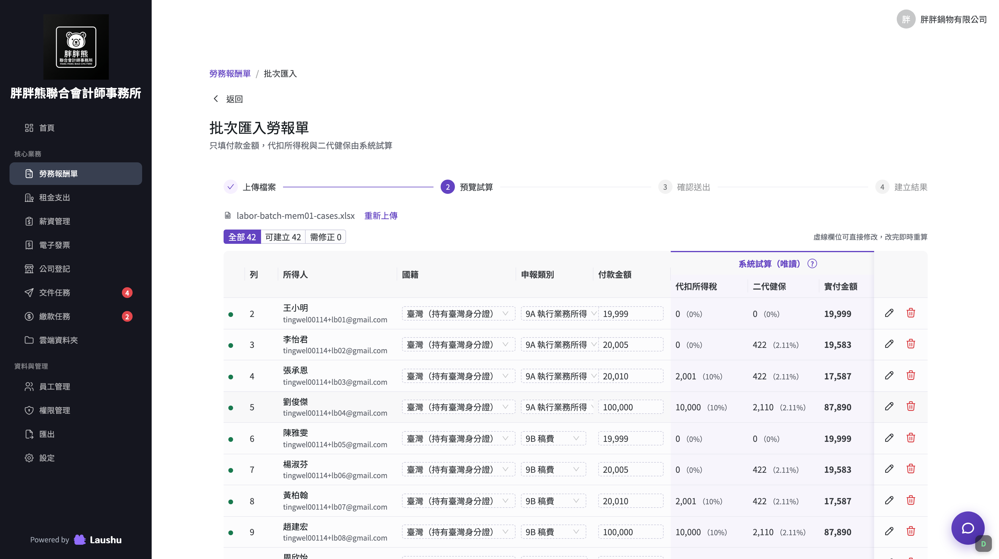
Task: Open 繳款任務 with 2 badge
Action: [76, 317]
